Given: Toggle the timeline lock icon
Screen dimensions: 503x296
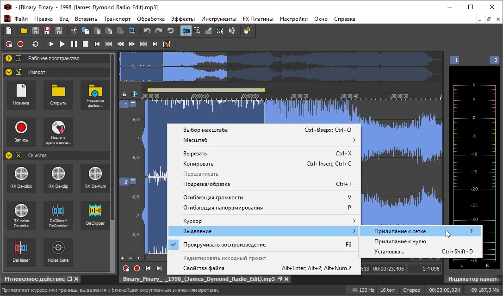Looking at the screenshot, I should point(124,94).
